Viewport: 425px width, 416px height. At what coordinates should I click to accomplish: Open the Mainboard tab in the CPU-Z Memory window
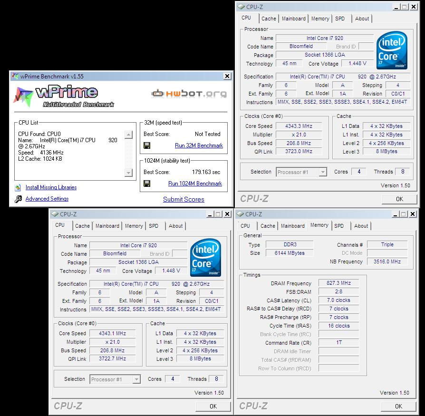point(293,226)
